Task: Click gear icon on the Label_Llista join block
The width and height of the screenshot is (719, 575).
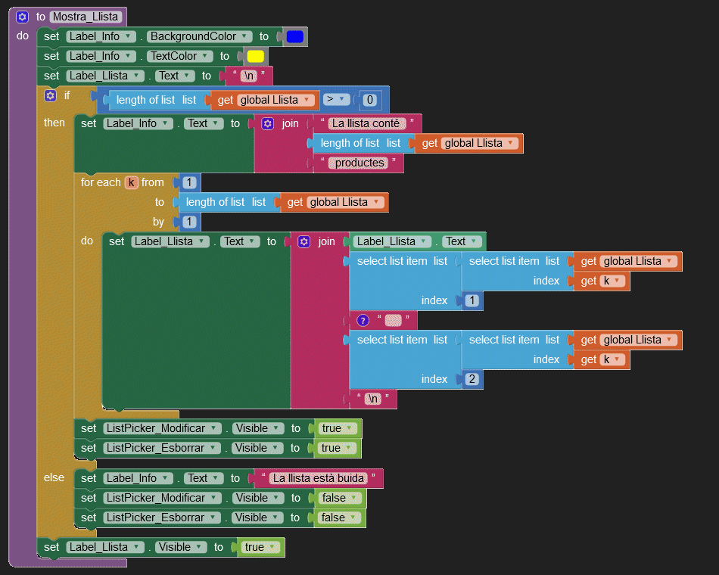Action: tap(303, 241)
